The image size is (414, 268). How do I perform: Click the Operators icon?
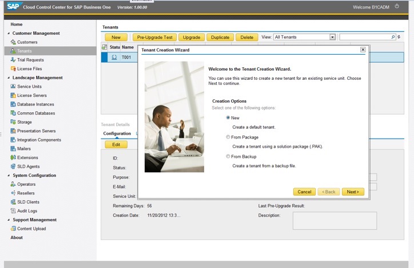(x=13, y=184)
